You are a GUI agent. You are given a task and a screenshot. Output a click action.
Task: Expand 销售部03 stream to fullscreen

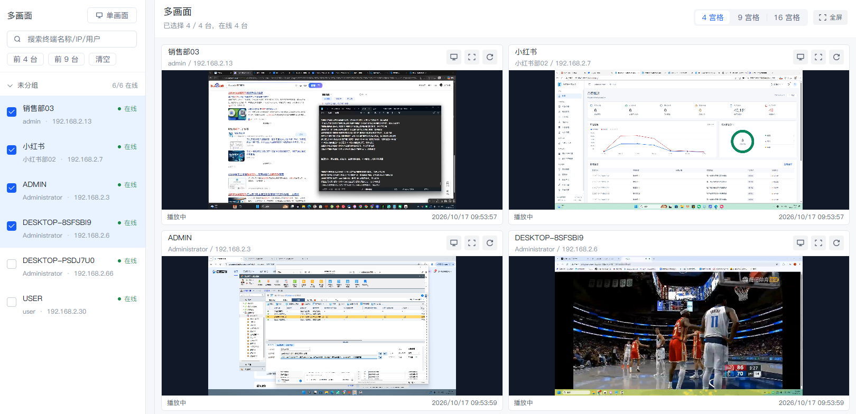(472, 57)
